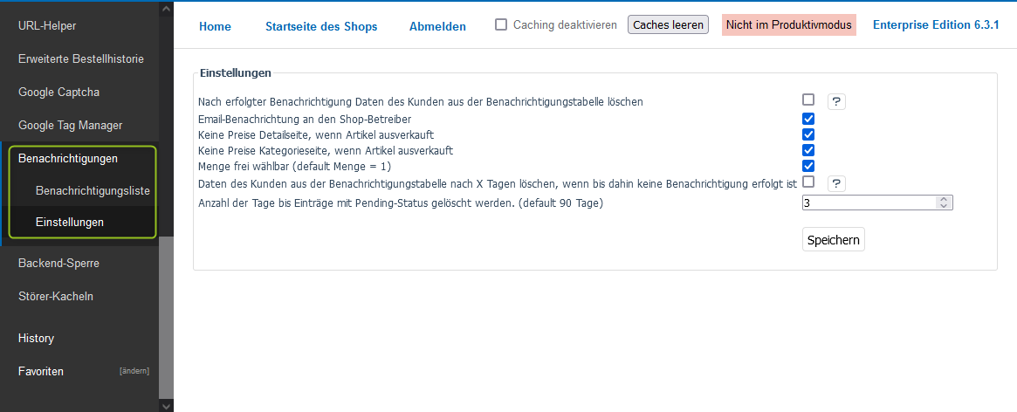Click the Enterprise Edition 6.3.1 label
Viewport: 1017px width, 412px height.
click(x=936, y=25)
